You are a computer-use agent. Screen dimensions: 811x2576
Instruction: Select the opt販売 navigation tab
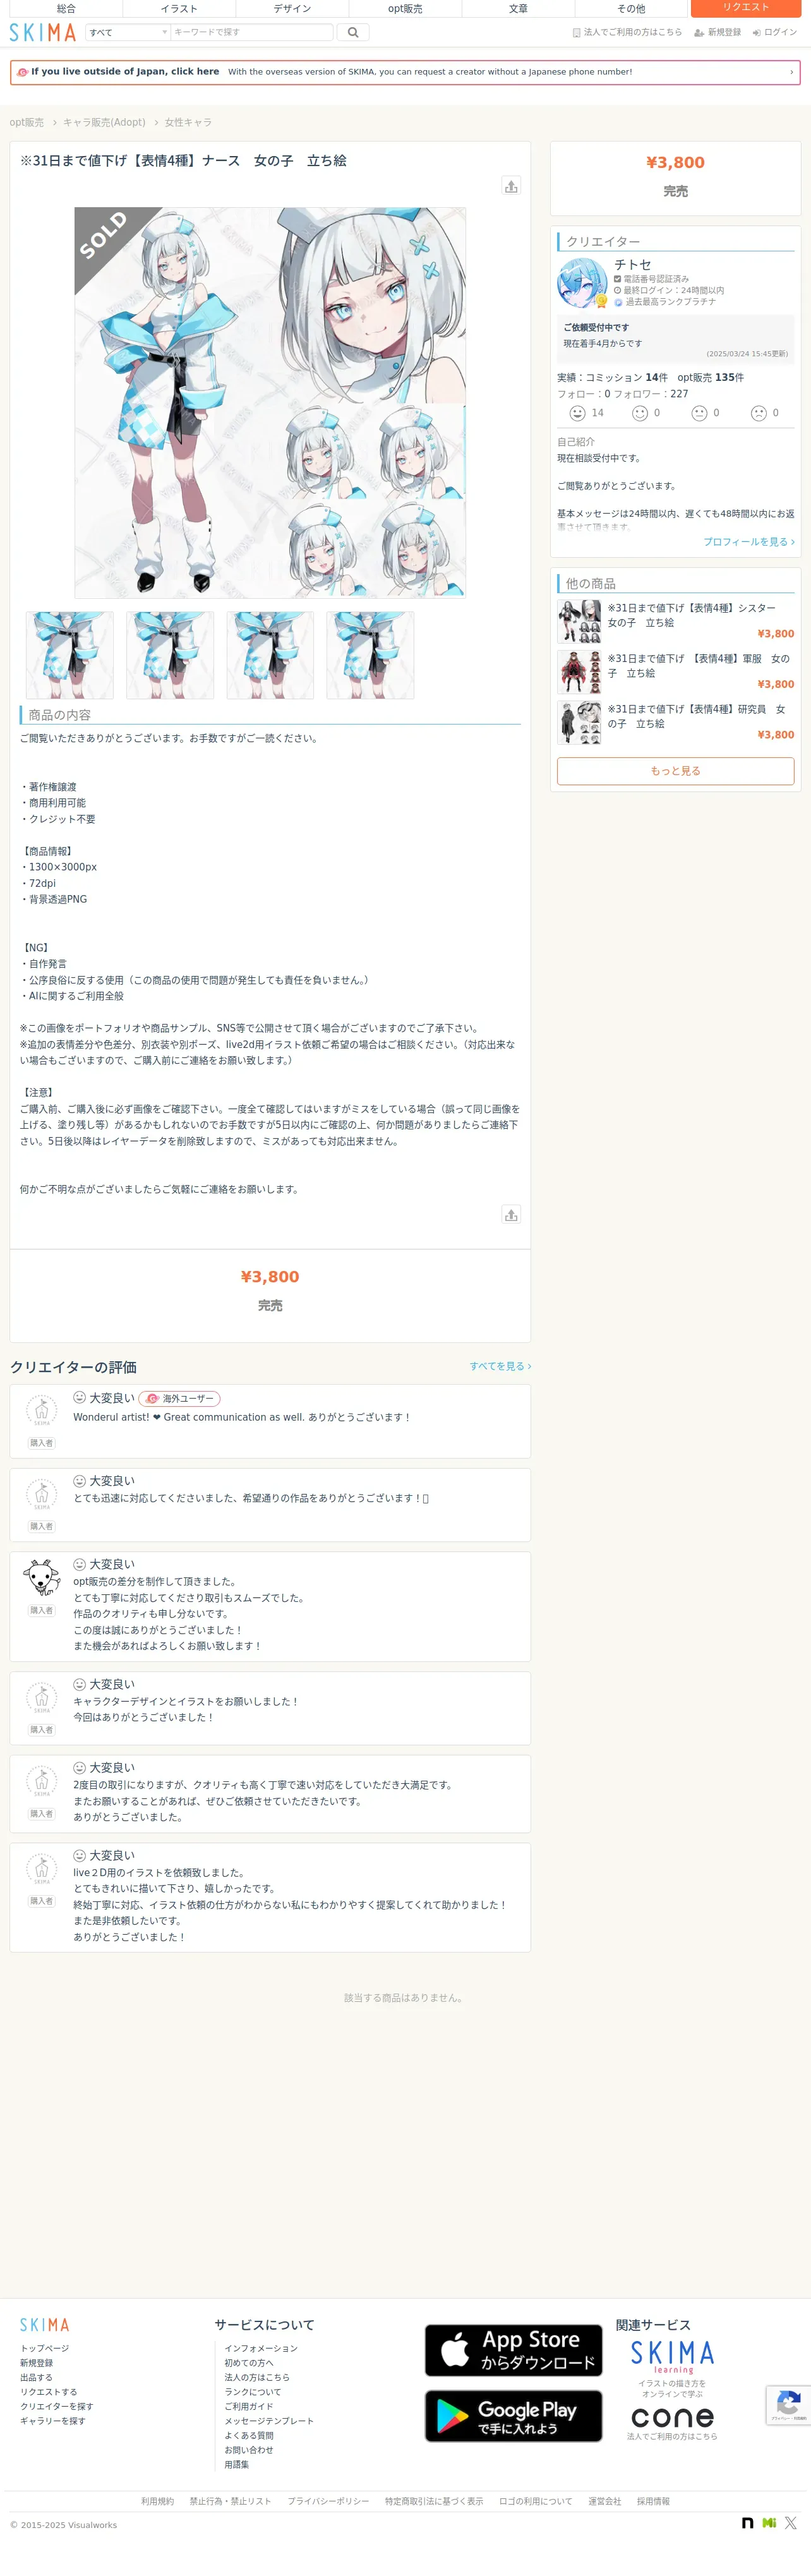(x=405, y=8)
